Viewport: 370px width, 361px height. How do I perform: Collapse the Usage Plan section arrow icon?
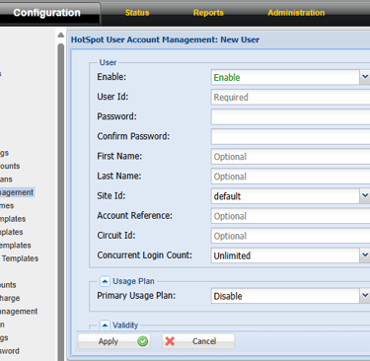(105, 281)
